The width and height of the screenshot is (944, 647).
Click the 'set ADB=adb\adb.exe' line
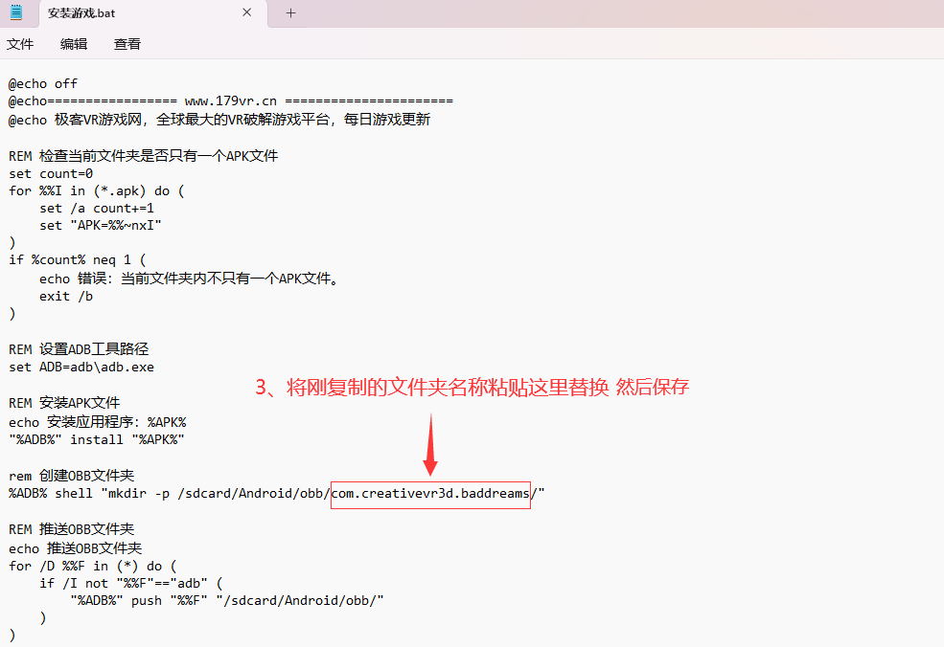(x=81, y=368)
